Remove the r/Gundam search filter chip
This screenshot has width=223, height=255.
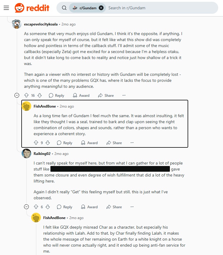tap(101, 8)
